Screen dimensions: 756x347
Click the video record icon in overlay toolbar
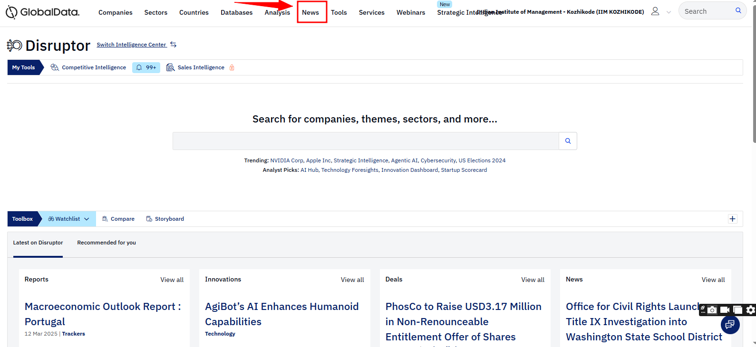coord(725,310)
